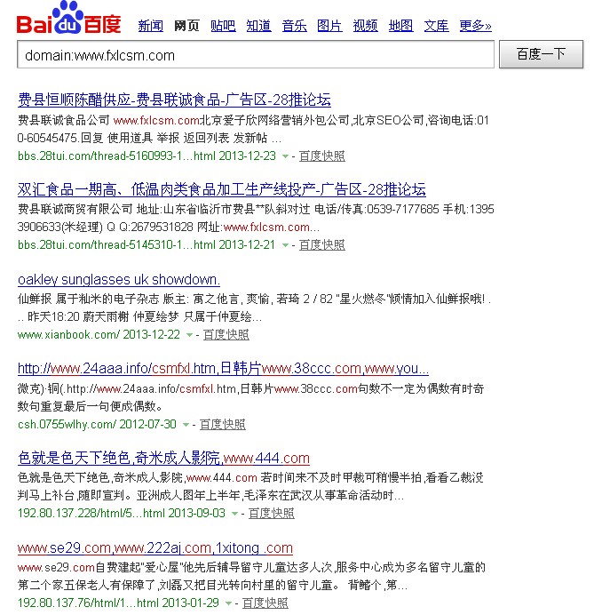Click URL text bbs.28tui.com/thread-5145310-1...html
The width and height of the screenshot is (594, 615).
(x=117, y=245)
